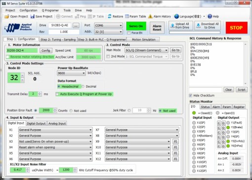Click the Ping toolbar icon
The width and height of the screenshot is (252, 180).
point(77,16)
